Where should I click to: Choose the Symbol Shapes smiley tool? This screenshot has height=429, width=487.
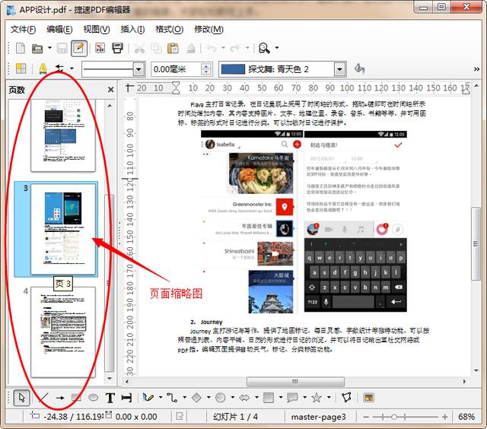click(220, 397)
